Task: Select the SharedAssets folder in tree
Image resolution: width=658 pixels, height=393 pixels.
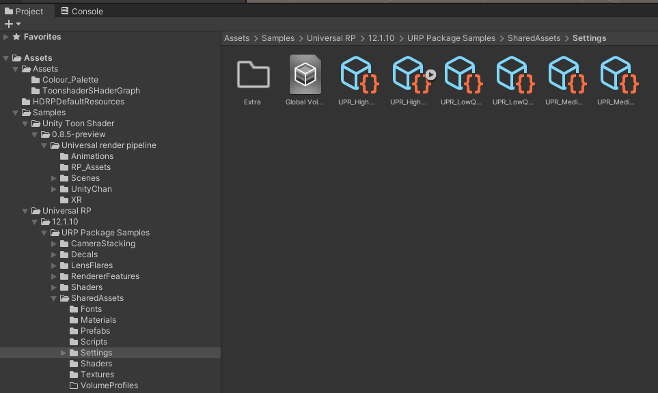Action: [92, 298]
